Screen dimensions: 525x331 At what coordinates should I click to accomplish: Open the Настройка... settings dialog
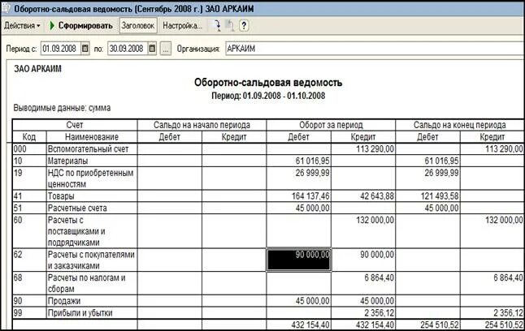[182, 25]
